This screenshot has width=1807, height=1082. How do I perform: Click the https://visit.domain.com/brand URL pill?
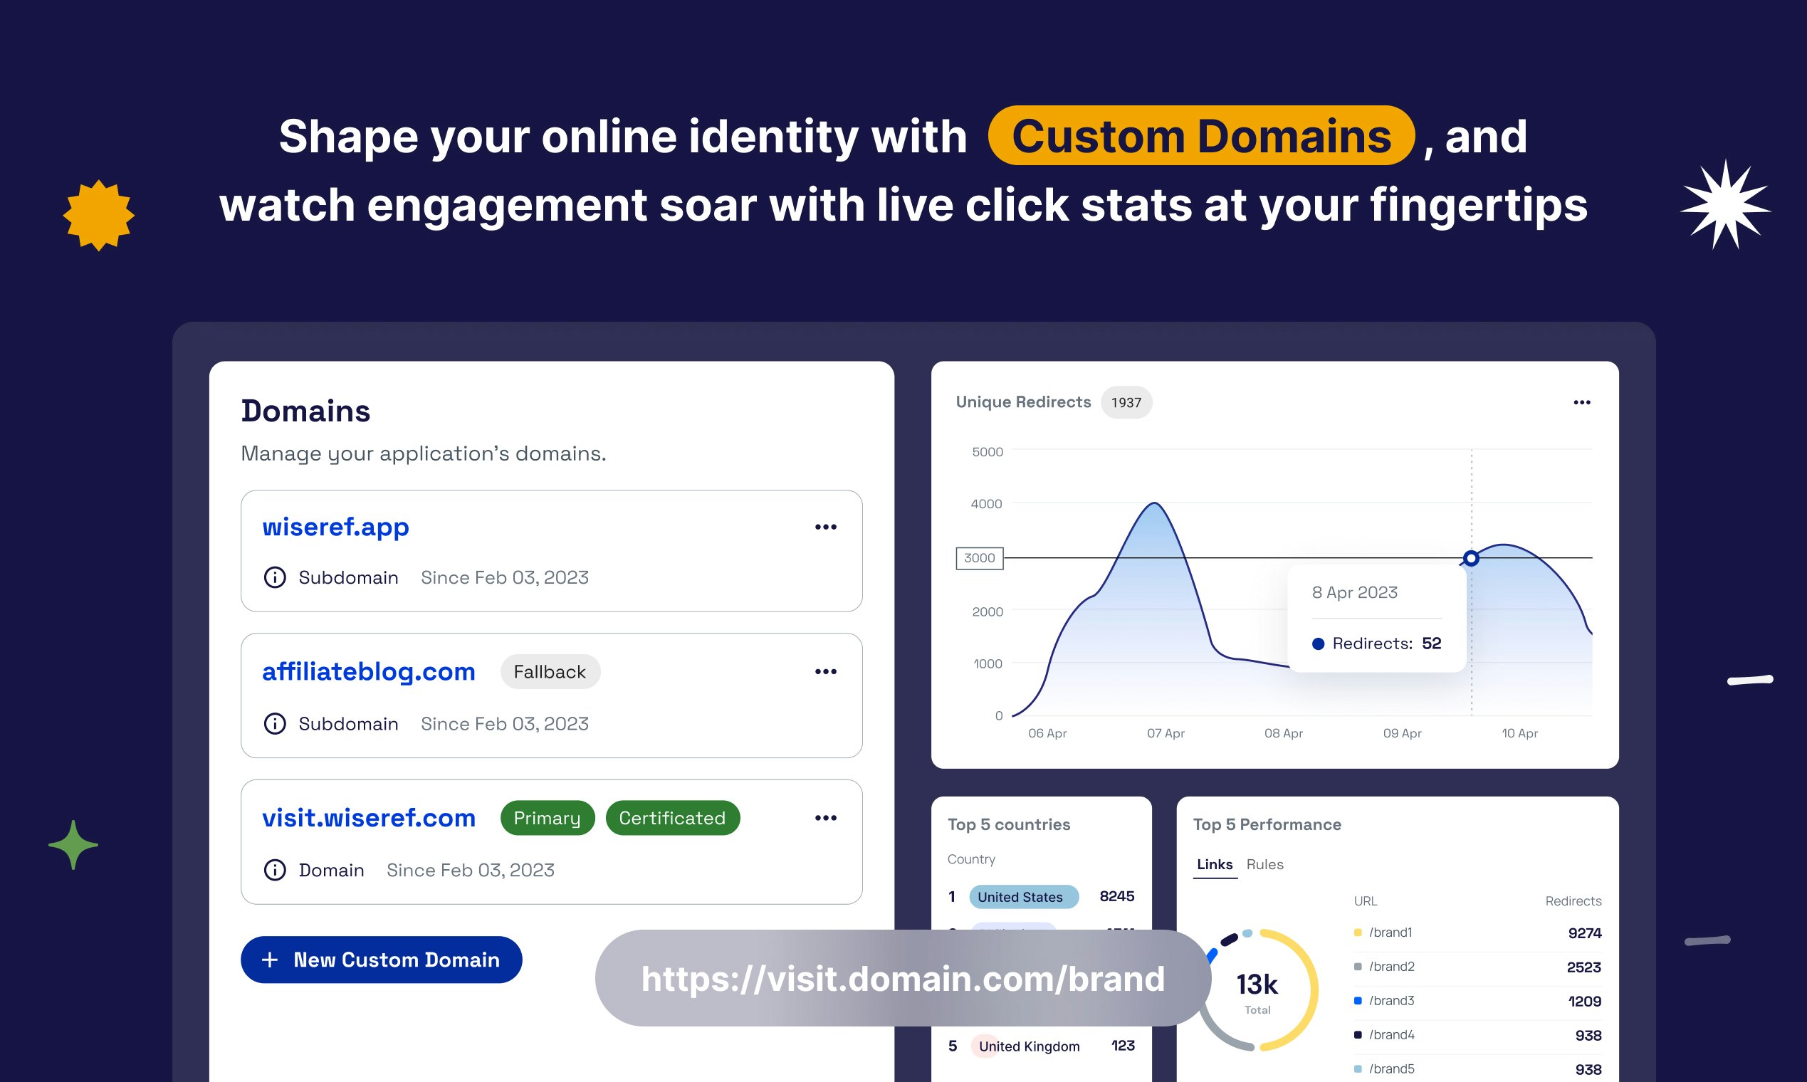(903, 978)
